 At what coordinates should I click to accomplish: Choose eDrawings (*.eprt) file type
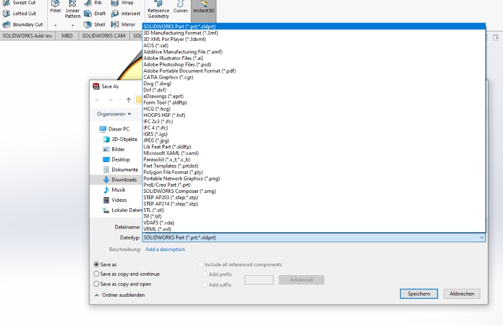coord(314,96)
